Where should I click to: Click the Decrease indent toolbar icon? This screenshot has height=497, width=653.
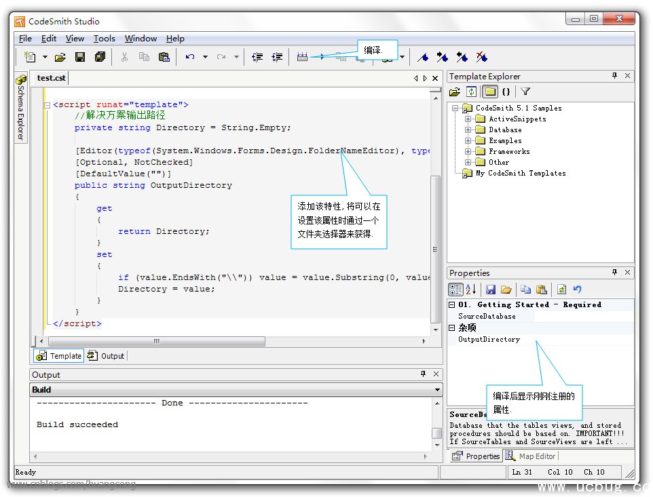pos(257,57)
